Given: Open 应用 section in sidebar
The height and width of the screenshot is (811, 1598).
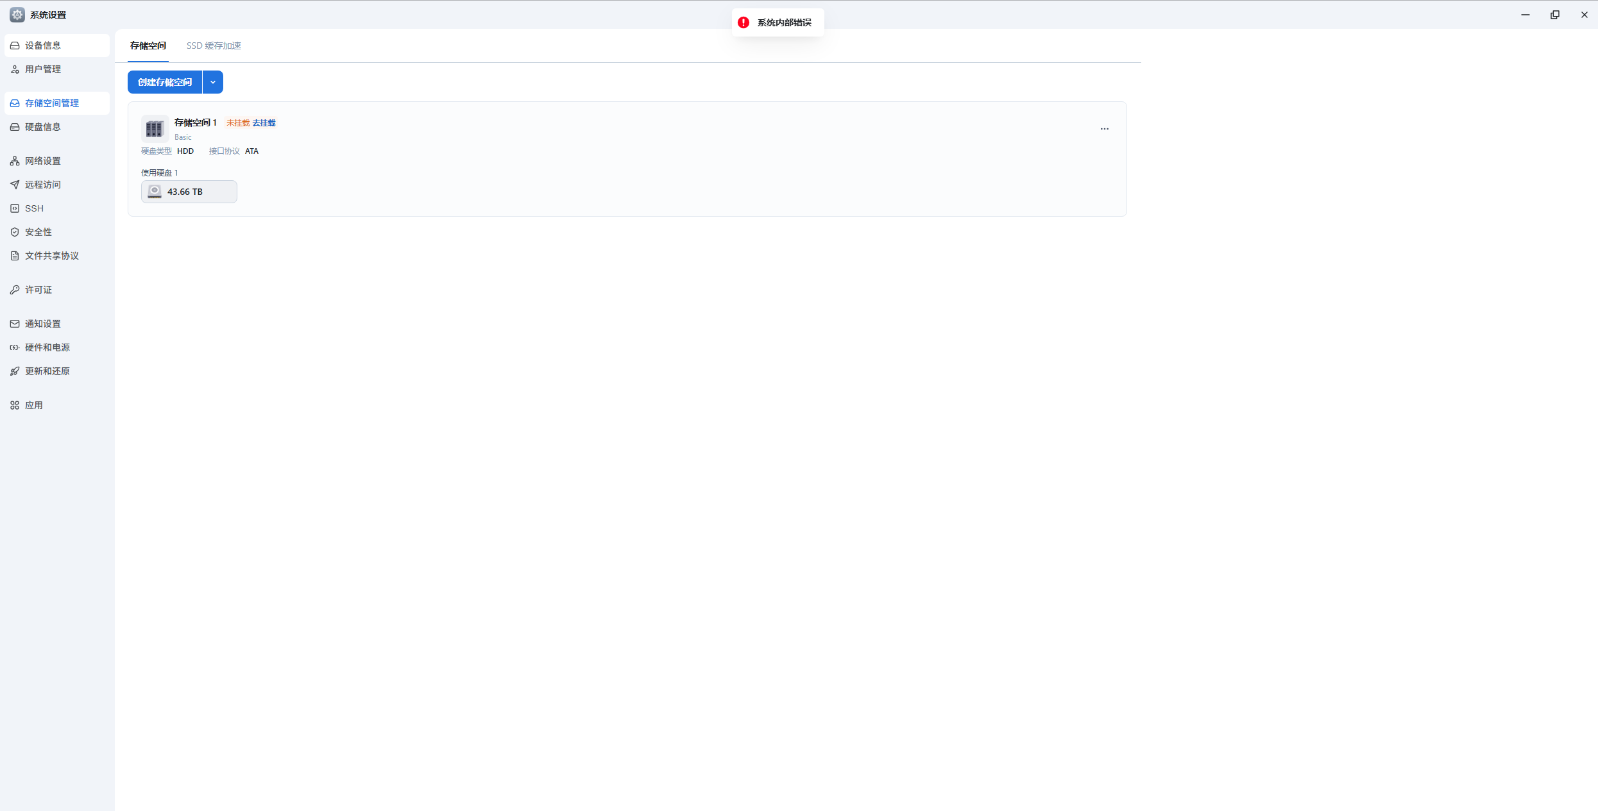Looking at the screenshot, I should (x=33, y=405).
